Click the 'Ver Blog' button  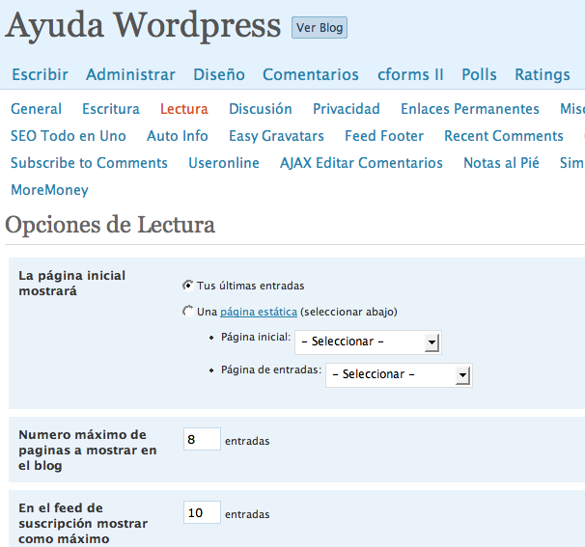(x=319, y=28)
